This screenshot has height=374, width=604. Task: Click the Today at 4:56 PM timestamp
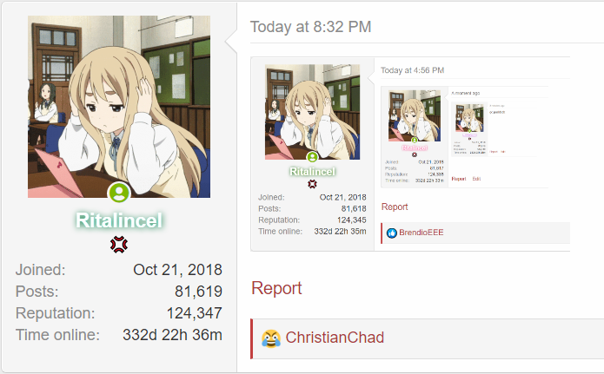(x=412, y=70)
